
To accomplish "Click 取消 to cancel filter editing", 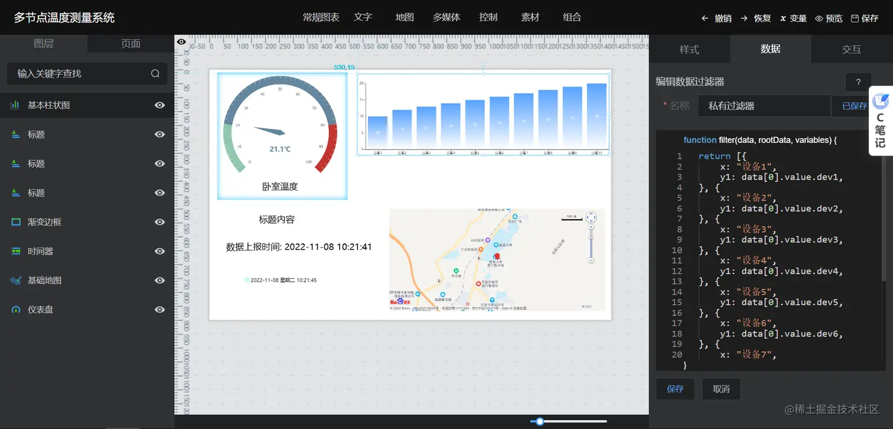I will [721, 389].
